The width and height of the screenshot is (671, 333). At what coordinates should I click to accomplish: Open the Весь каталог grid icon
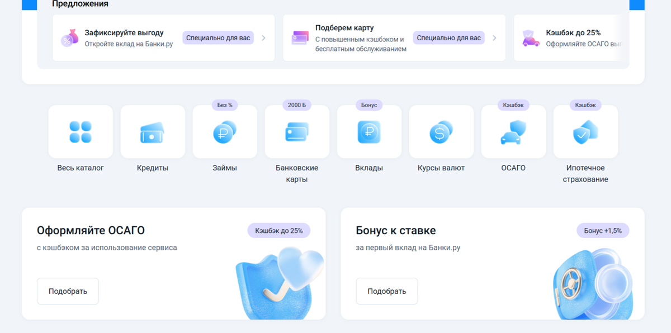(x=81, y=132)
